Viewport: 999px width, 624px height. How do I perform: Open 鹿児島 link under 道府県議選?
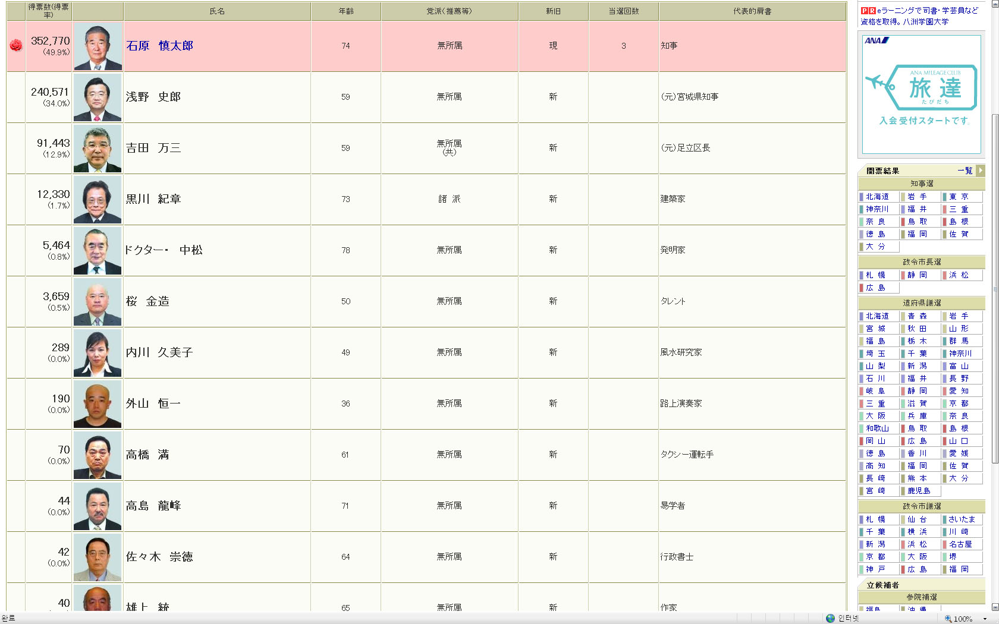click(919, 491)
